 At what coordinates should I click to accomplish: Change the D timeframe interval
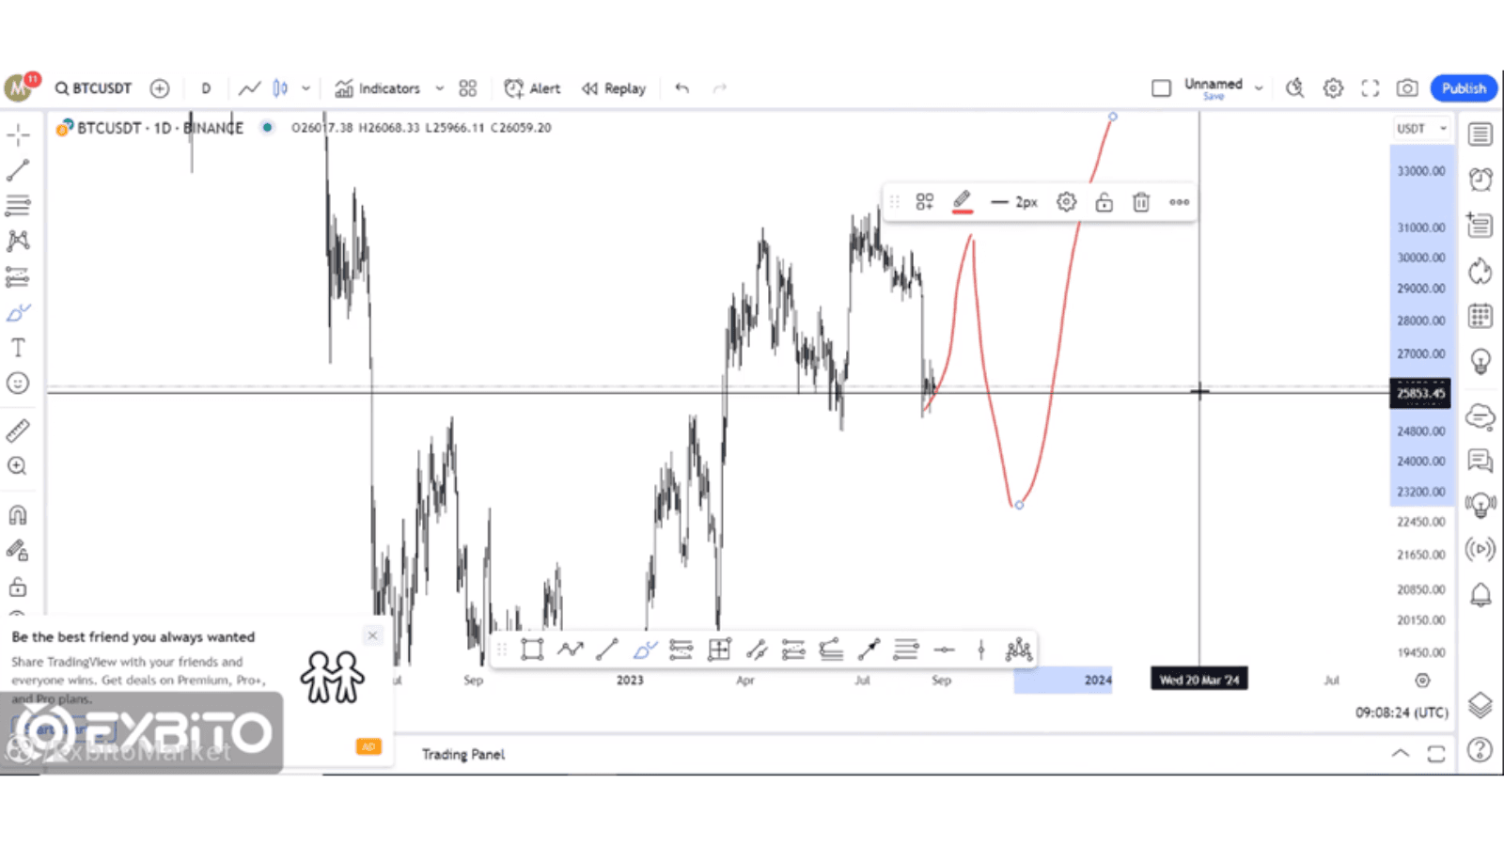pos(206,88)
